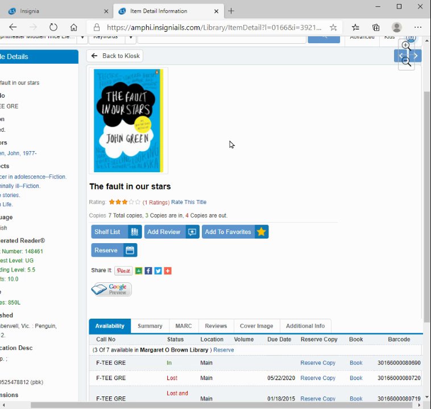Click the red plus more share icon
The height and width of the screenshot is (409, 431).
tap(168, 271)
